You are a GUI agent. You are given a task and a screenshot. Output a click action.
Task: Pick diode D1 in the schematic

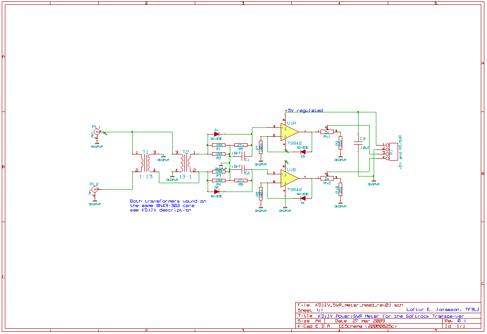216,134
